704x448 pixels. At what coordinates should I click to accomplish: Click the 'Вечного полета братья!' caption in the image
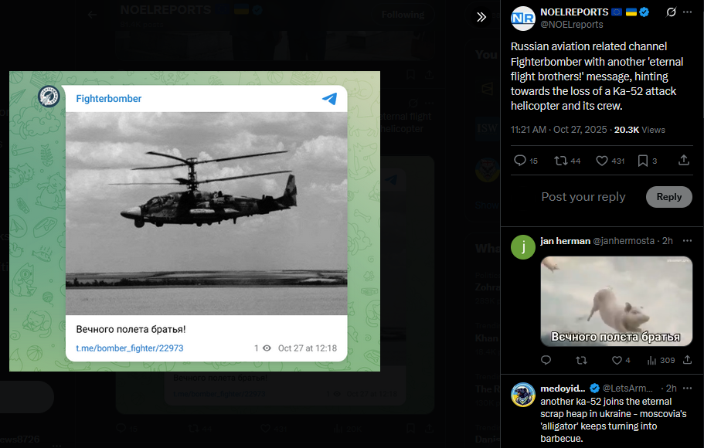pyautogui.click(x=131, y=329)
